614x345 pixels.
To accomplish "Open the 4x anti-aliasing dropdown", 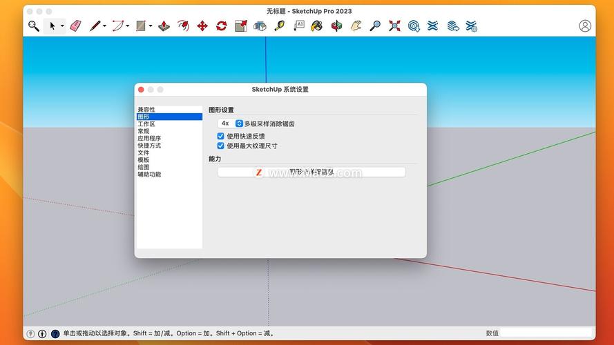I will 231,124.
